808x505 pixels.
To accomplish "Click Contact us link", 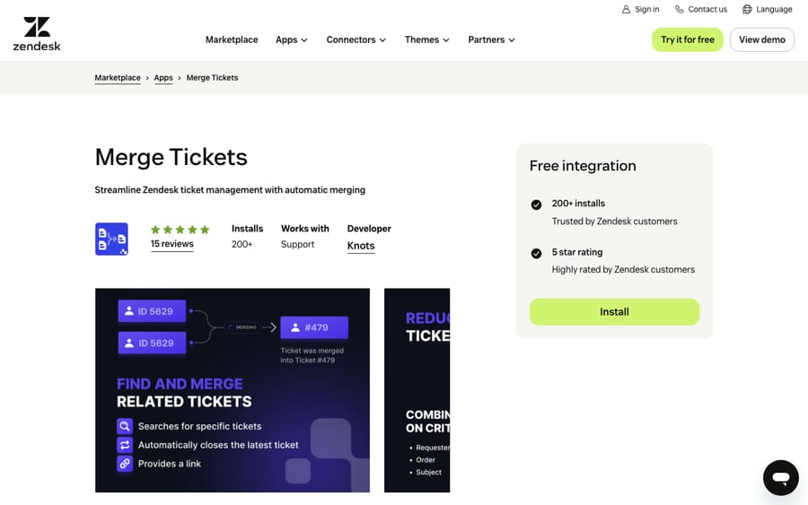I will coord(707,9).
